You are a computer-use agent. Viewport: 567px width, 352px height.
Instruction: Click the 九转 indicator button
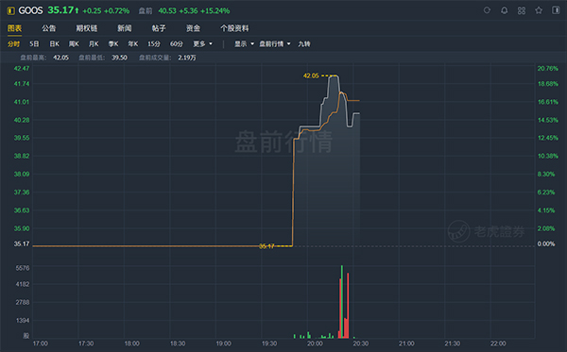pos(304,44)
